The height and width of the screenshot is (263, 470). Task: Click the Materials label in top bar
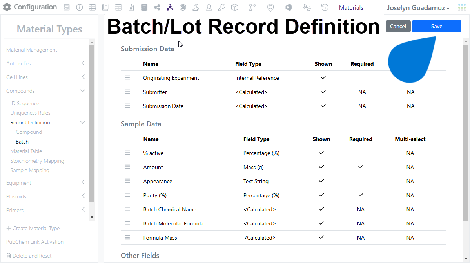[x=351, y=8]
